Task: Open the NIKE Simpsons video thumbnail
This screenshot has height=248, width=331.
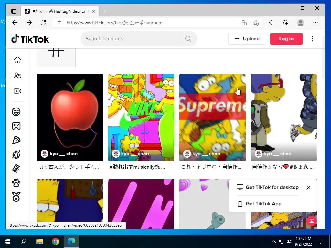Action: tap(141, 118)
